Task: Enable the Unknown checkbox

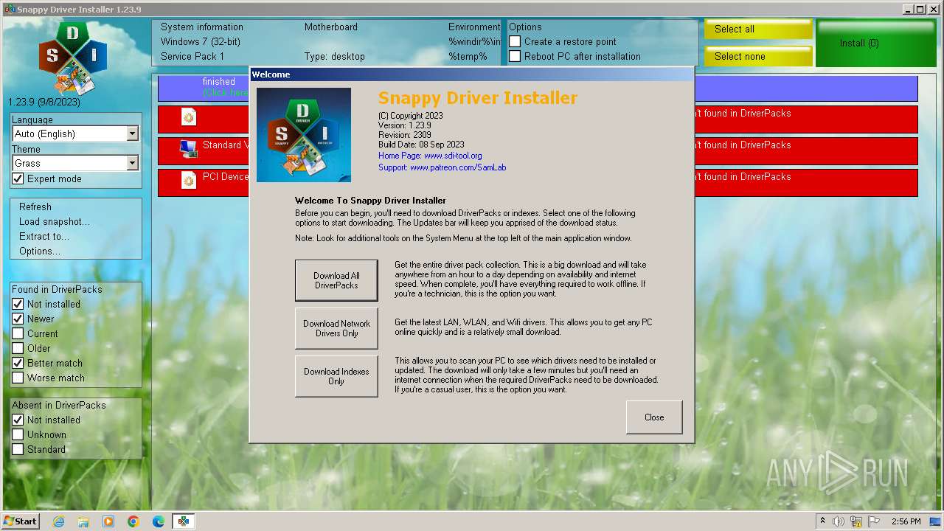Action: coord(18,434)
